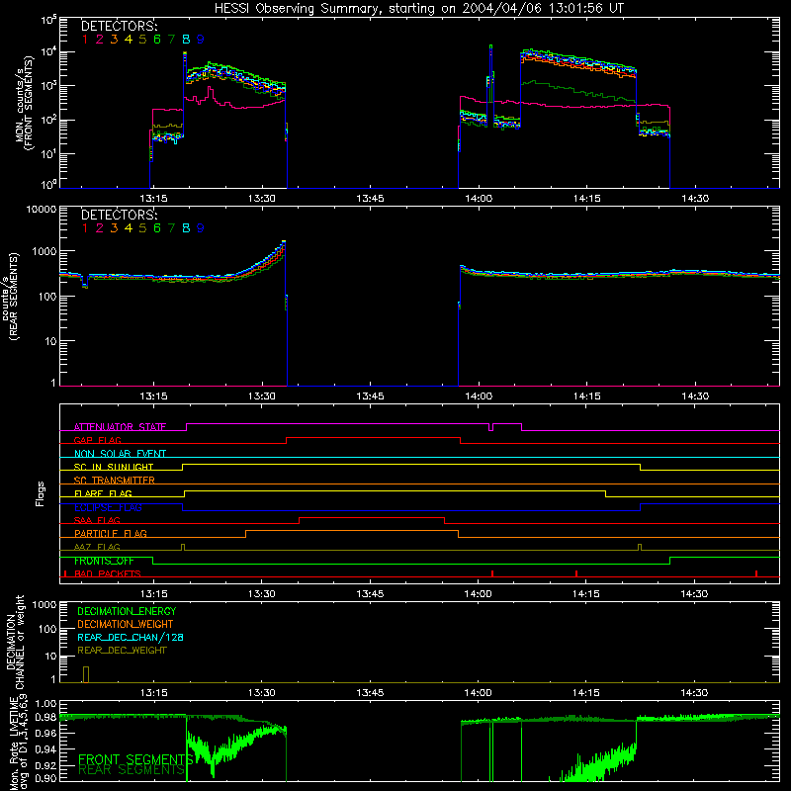Click the 10000 y-axis value on rear plot
791x791 pixels.
(x=42, y=209)
